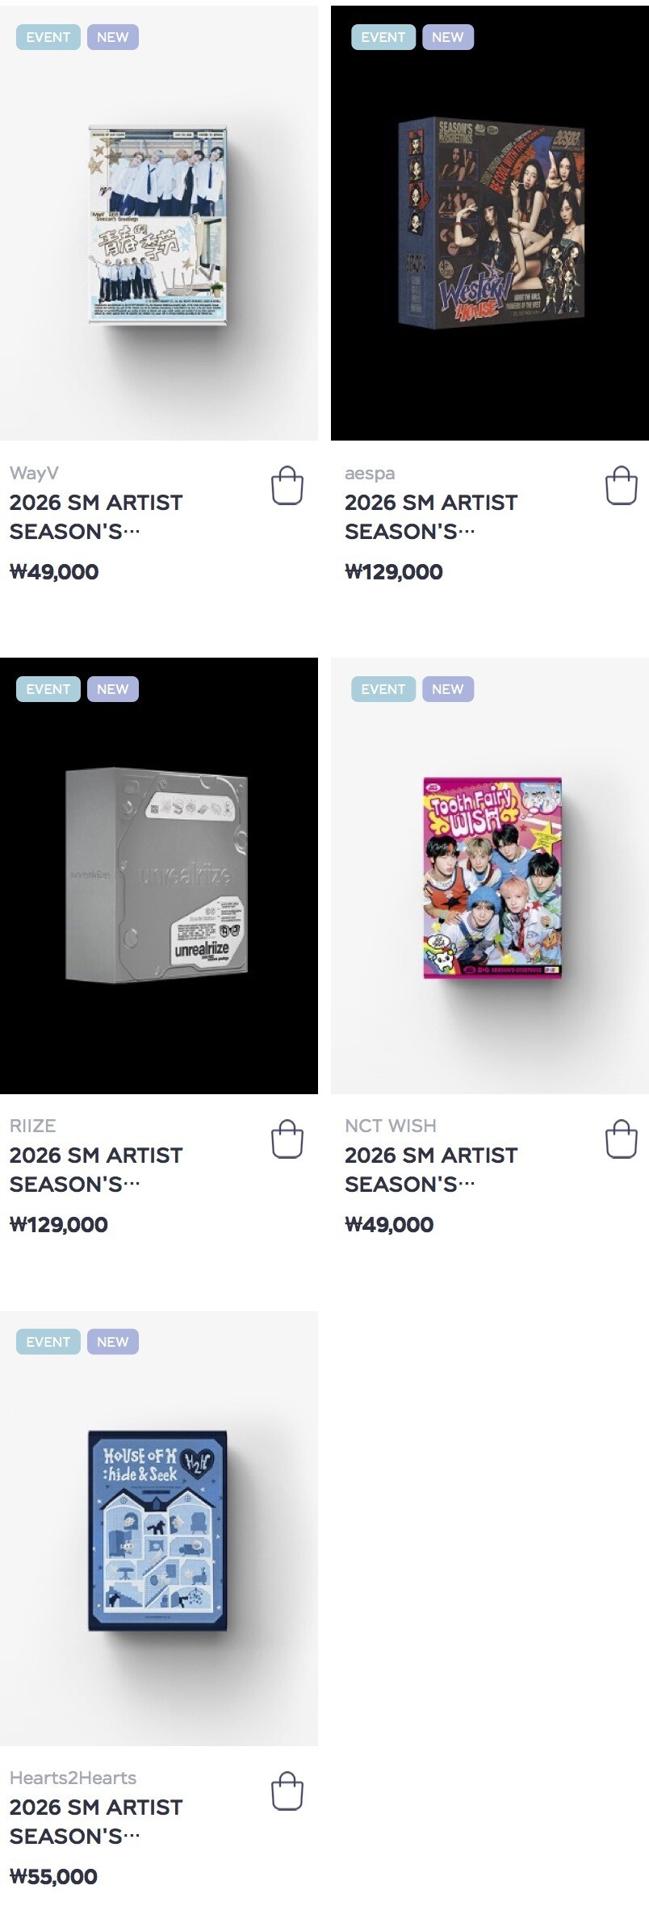Add WayV Season's Greetings to cart
The width and height of the screenshot is (649, 1910).
(x=287, y=486)
